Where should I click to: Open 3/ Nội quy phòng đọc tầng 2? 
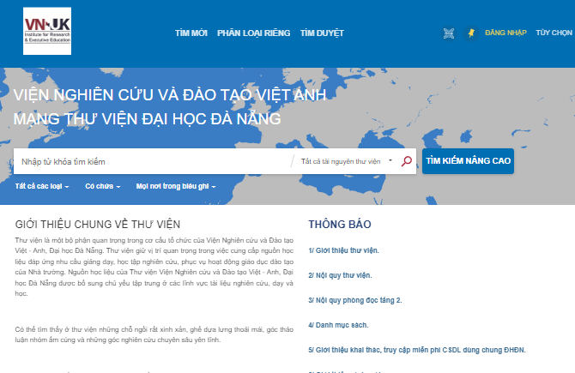(x=355, y=300)
